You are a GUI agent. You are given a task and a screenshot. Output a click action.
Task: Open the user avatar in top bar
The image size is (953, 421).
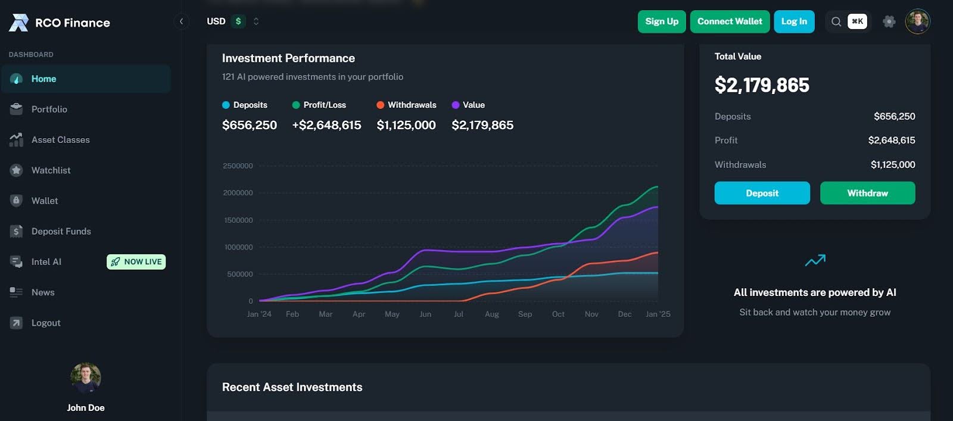coord(917,21)
